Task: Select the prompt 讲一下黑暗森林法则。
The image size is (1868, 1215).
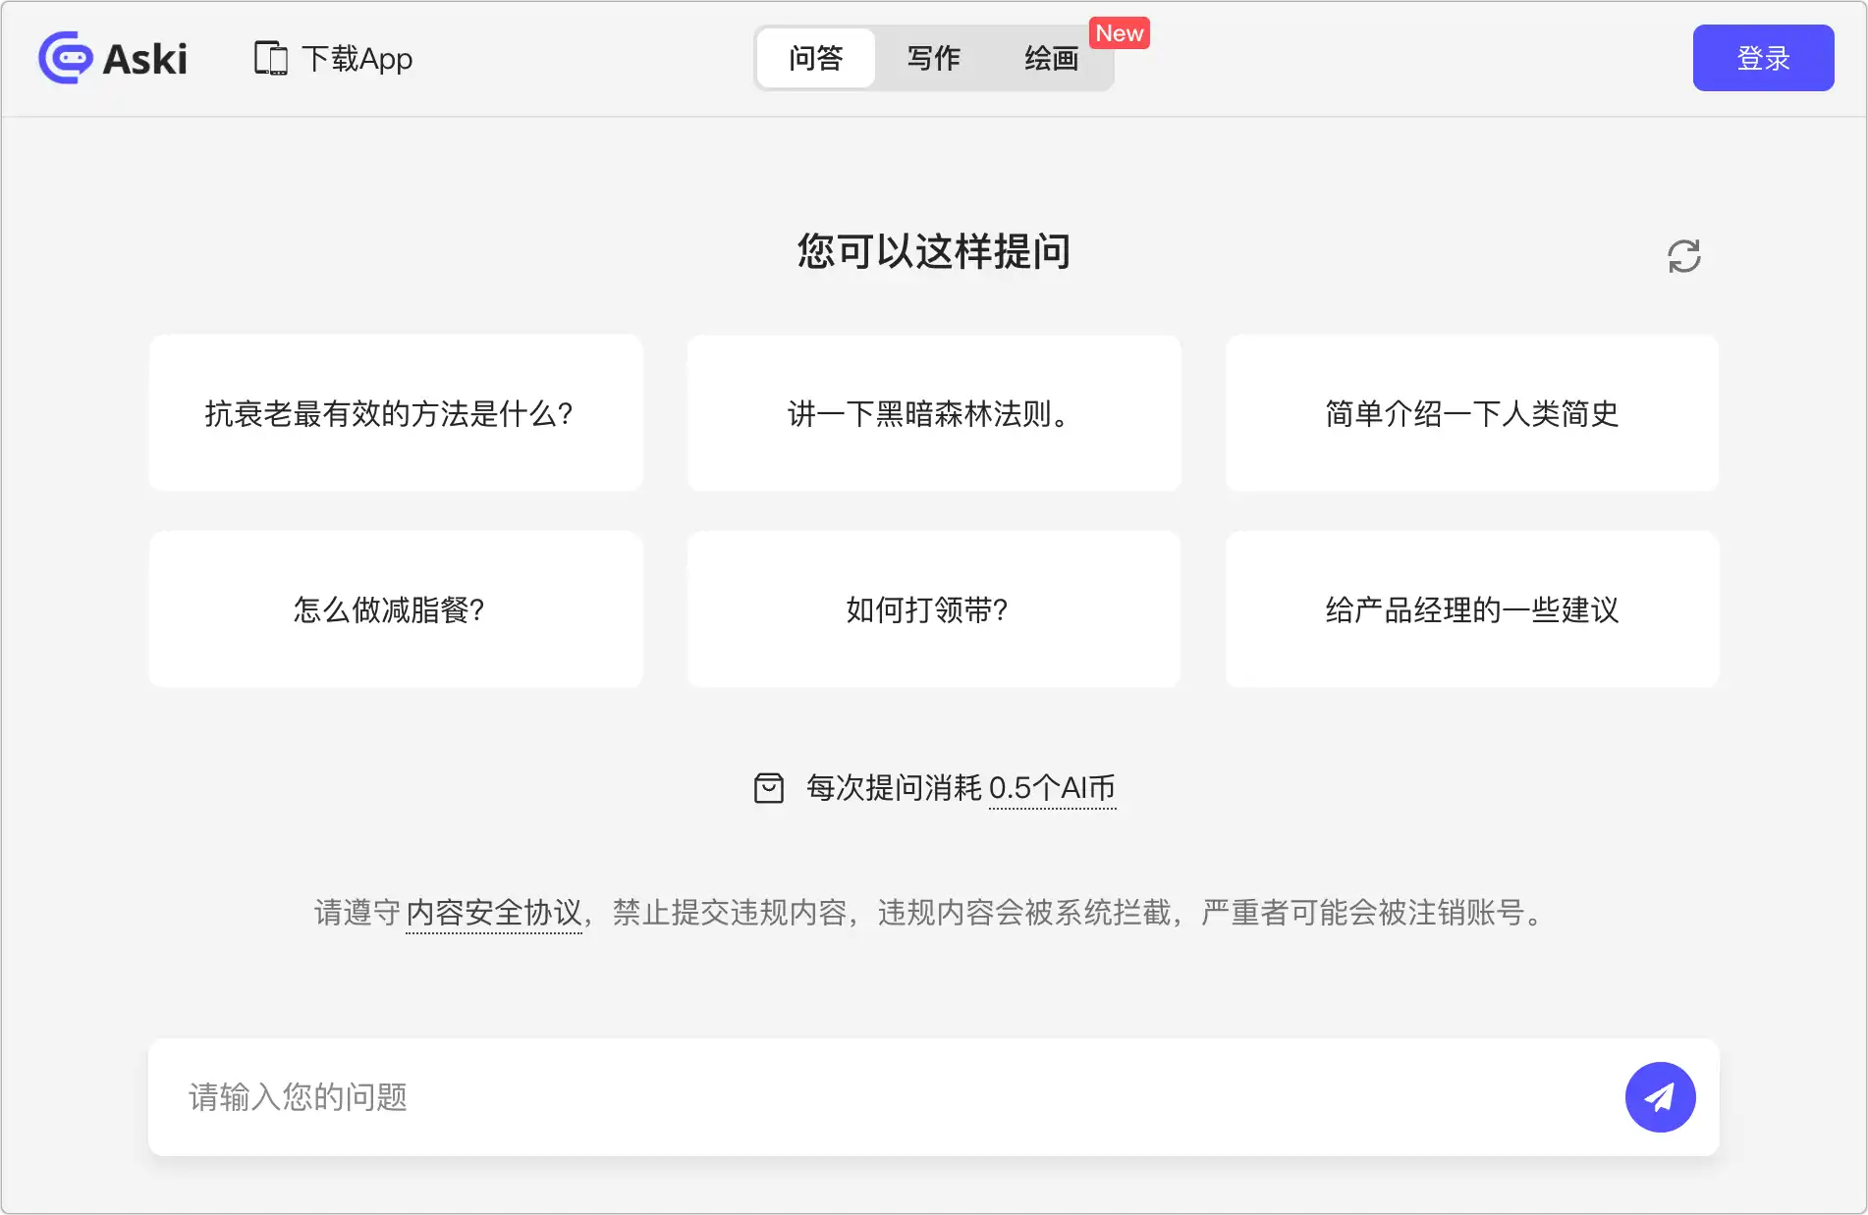Action: (x=934, y=413)
